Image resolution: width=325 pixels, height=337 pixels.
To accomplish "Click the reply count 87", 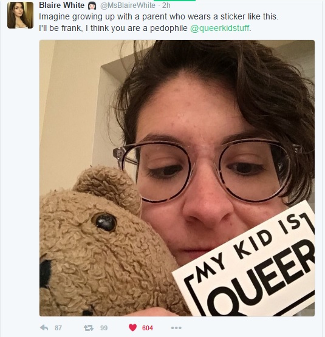I will (x=58, y=328).
